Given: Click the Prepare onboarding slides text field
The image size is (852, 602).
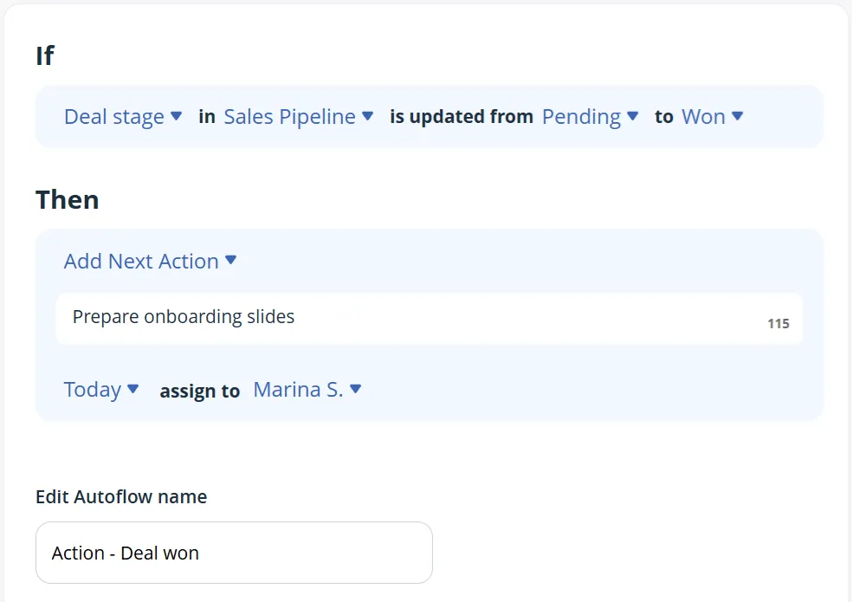Looking at the screenshot, I should 429,319.
